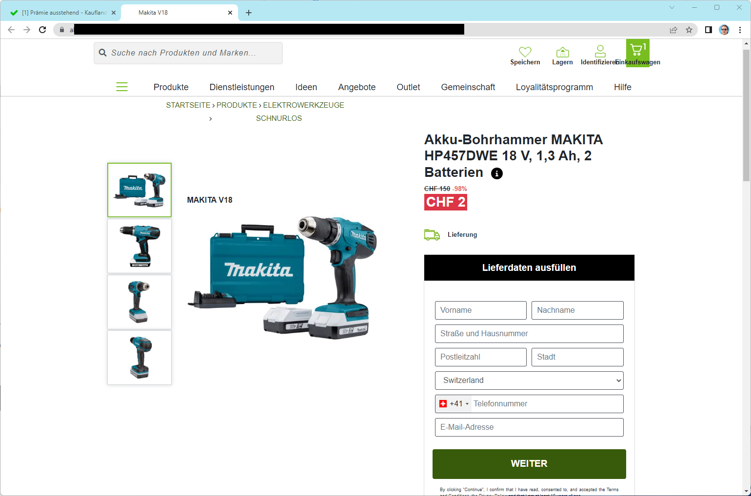The height and width of the screenshot is (496, 751).
Task: Switch to the Prämie ausstehend tab
Action: click(62, 13)
